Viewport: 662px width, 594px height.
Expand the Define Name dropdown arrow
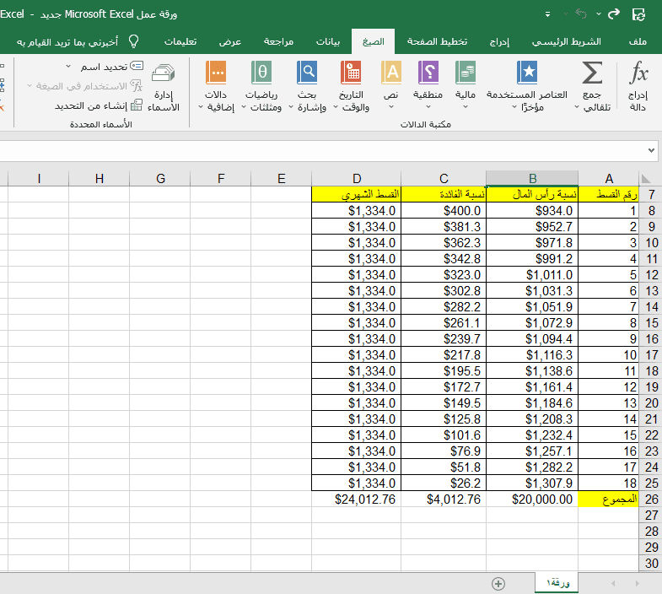[x=68, y=67]
